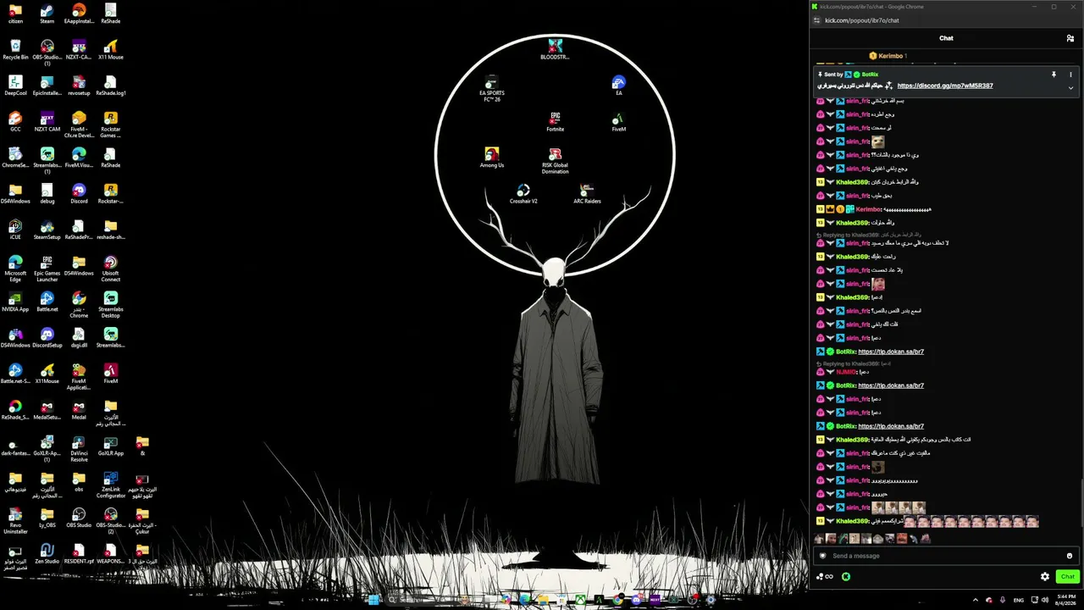The height and width of the screenshot is (610, 1084).
Task: Open the channel points icon
Action: (x=824, y=577)
